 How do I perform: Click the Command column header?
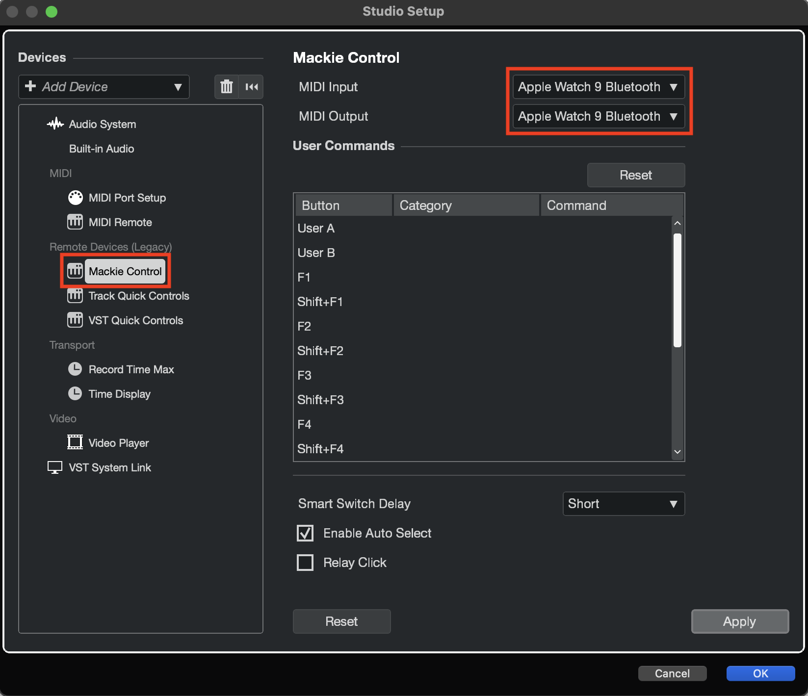point(612,206)
